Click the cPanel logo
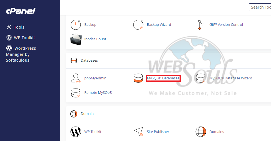 click(x=21, y=11)
